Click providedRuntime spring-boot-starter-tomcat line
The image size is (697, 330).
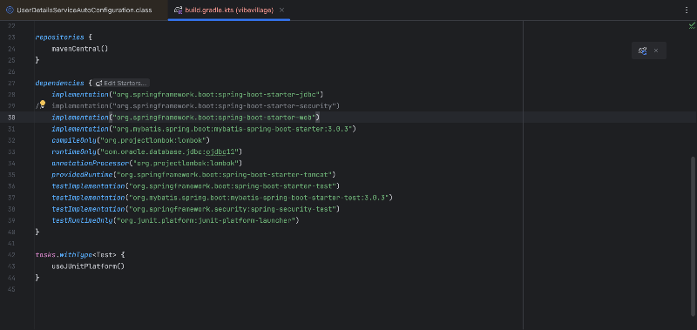click(193, 174)
